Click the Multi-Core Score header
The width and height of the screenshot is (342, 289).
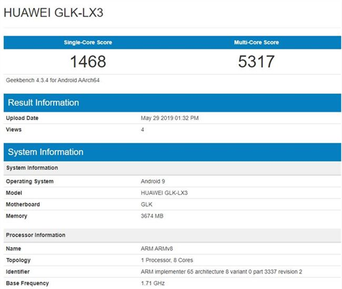[256, 42]
